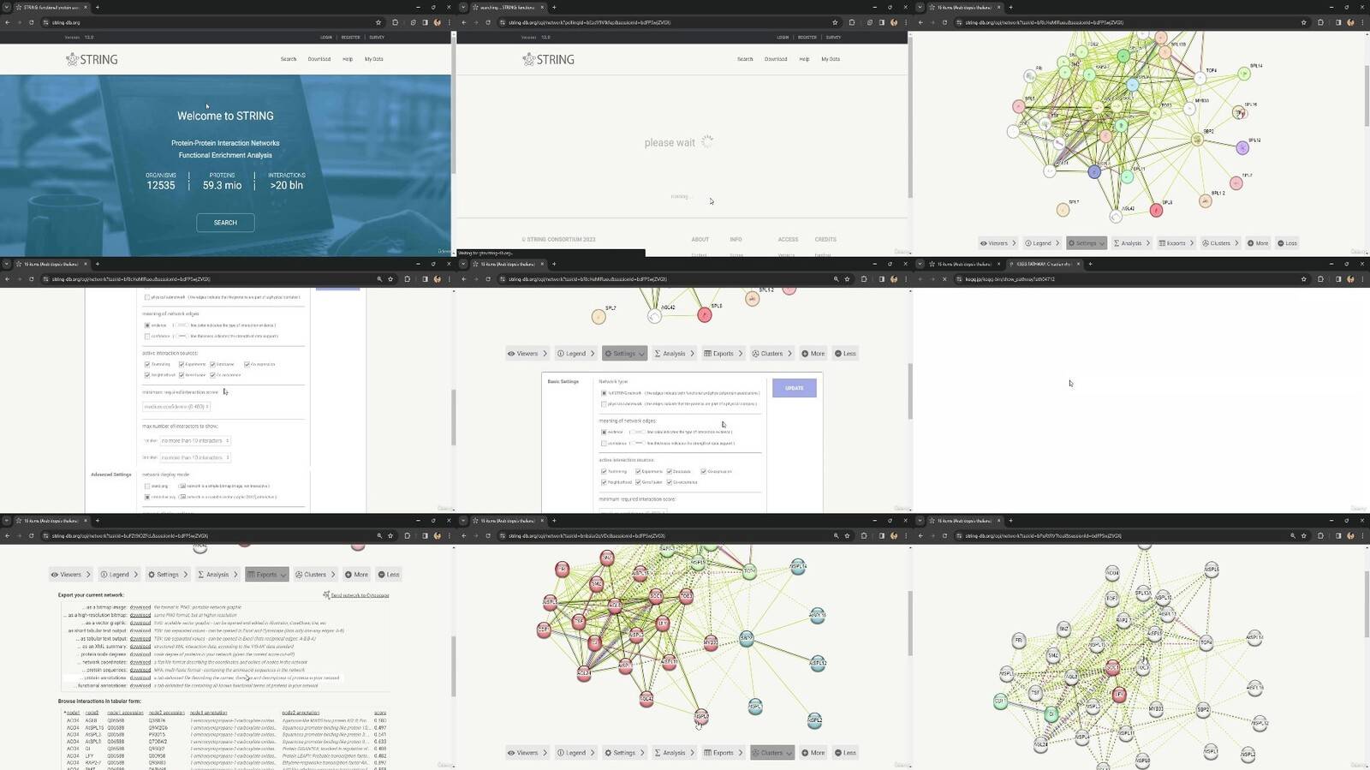The image size is (1370, 770).
Task: Open Help menu in the Welcome to STRING window
Action: tap(348, 59)
